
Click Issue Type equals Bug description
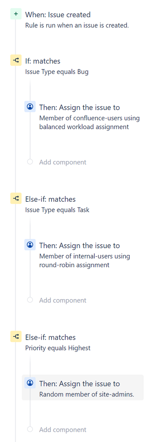click(57, 72)
